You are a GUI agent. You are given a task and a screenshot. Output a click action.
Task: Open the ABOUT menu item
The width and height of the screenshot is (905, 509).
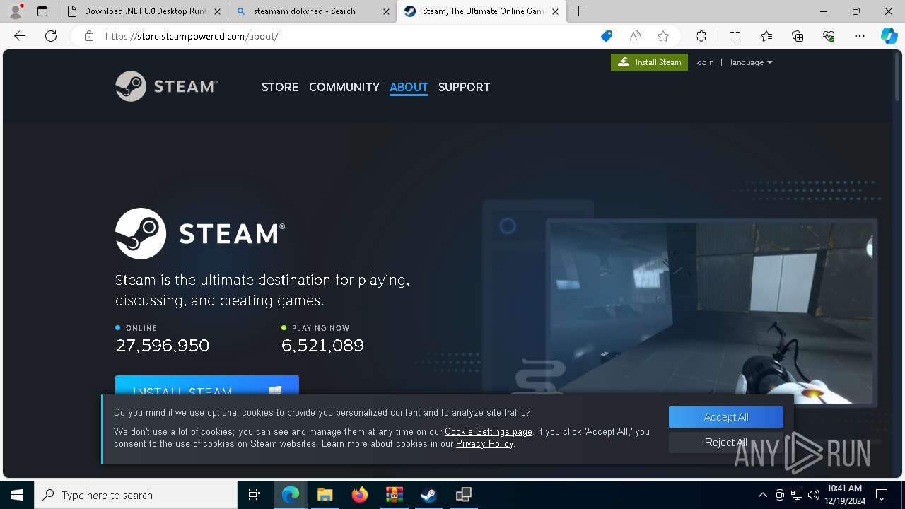(409, 87)
